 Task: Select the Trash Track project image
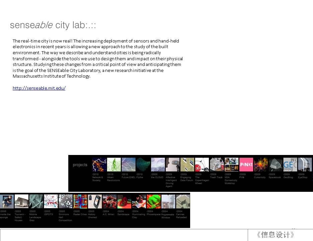tap(217, 165)
